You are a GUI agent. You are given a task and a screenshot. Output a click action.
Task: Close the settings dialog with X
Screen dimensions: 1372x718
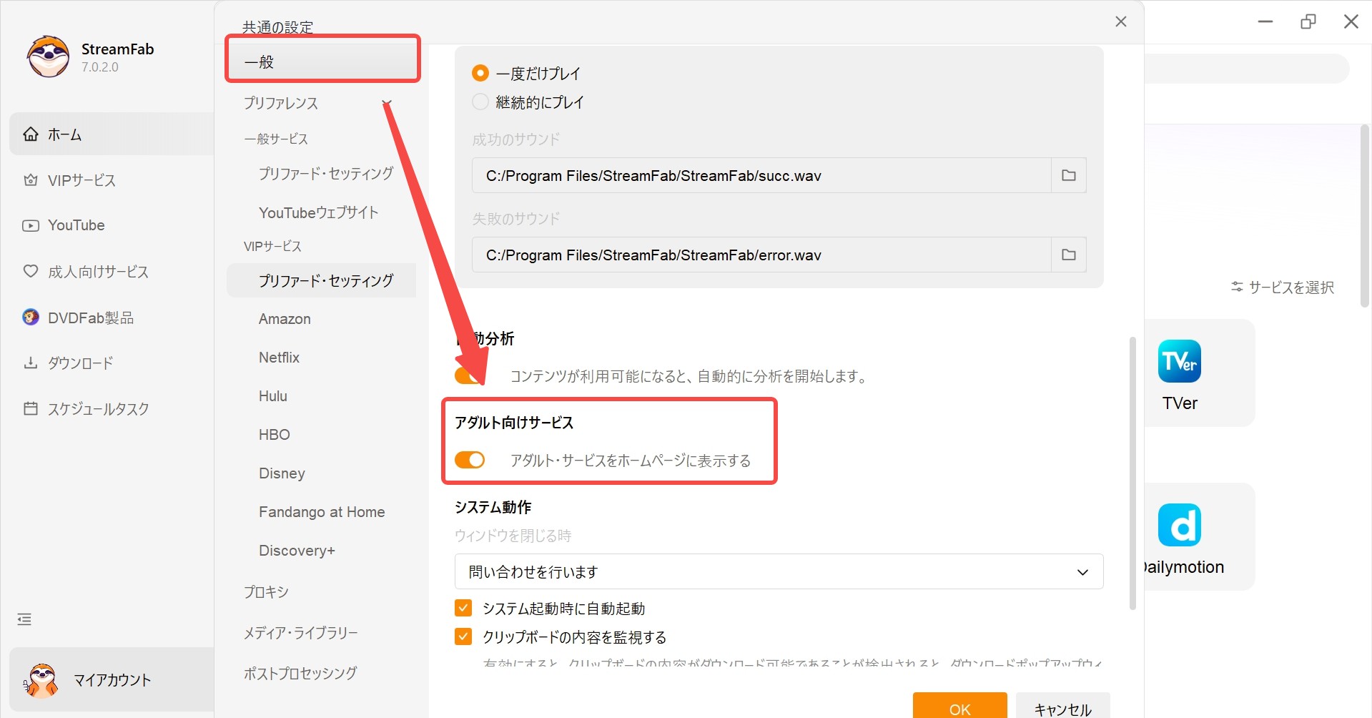pos(1121,21)
